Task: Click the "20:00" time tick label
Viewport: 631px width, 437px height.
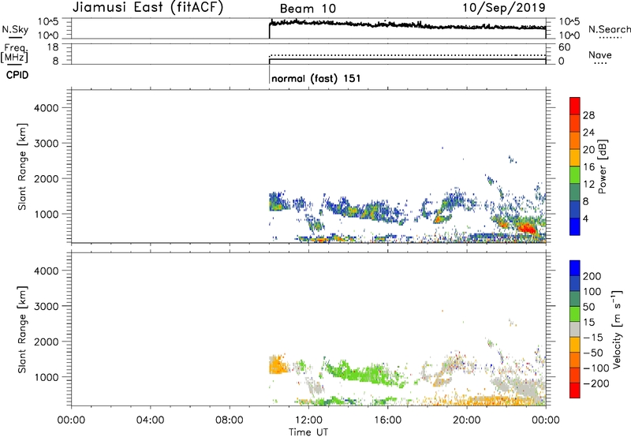Action: click(467, 420)
